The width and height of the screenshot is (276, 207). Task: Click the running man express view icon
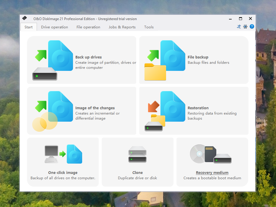pos(239,27)
